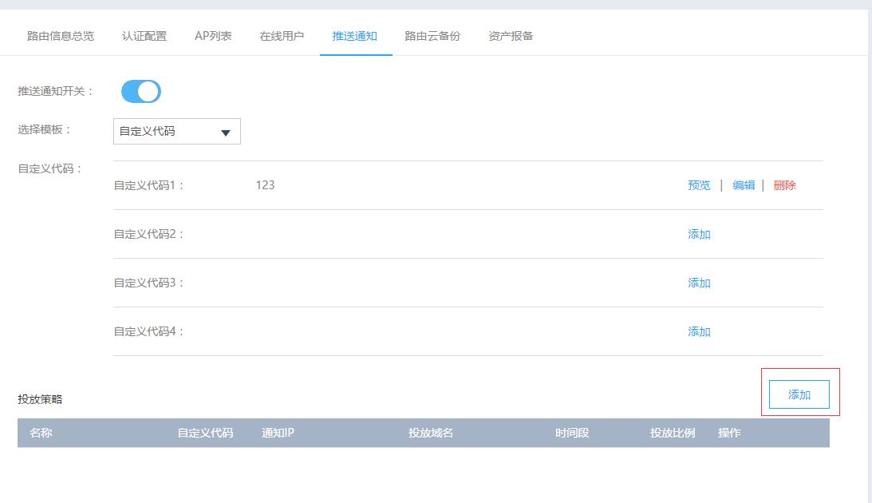This screenshot has width=872, height=503.
Task: Open the 路由信息总览 tab
Action: tap(61, 36)
